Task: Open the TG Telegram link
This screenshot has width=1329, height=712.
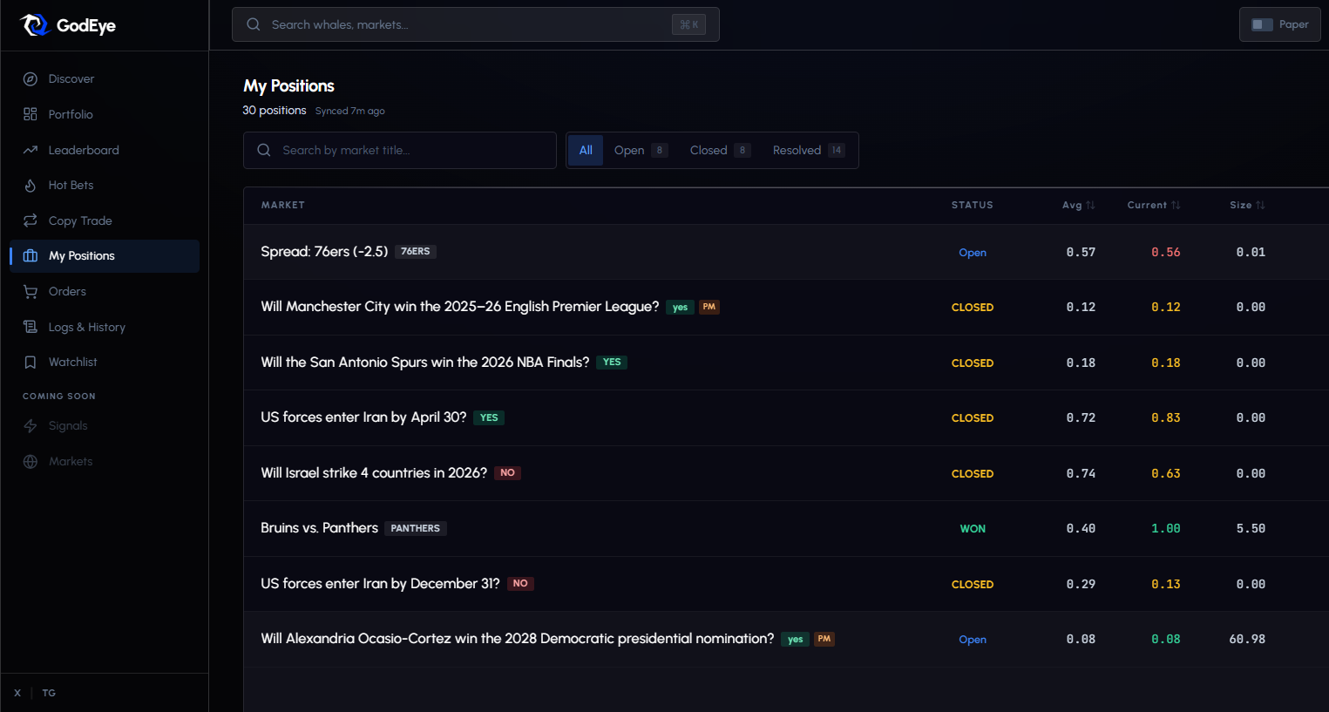Action: click(49, 694)
